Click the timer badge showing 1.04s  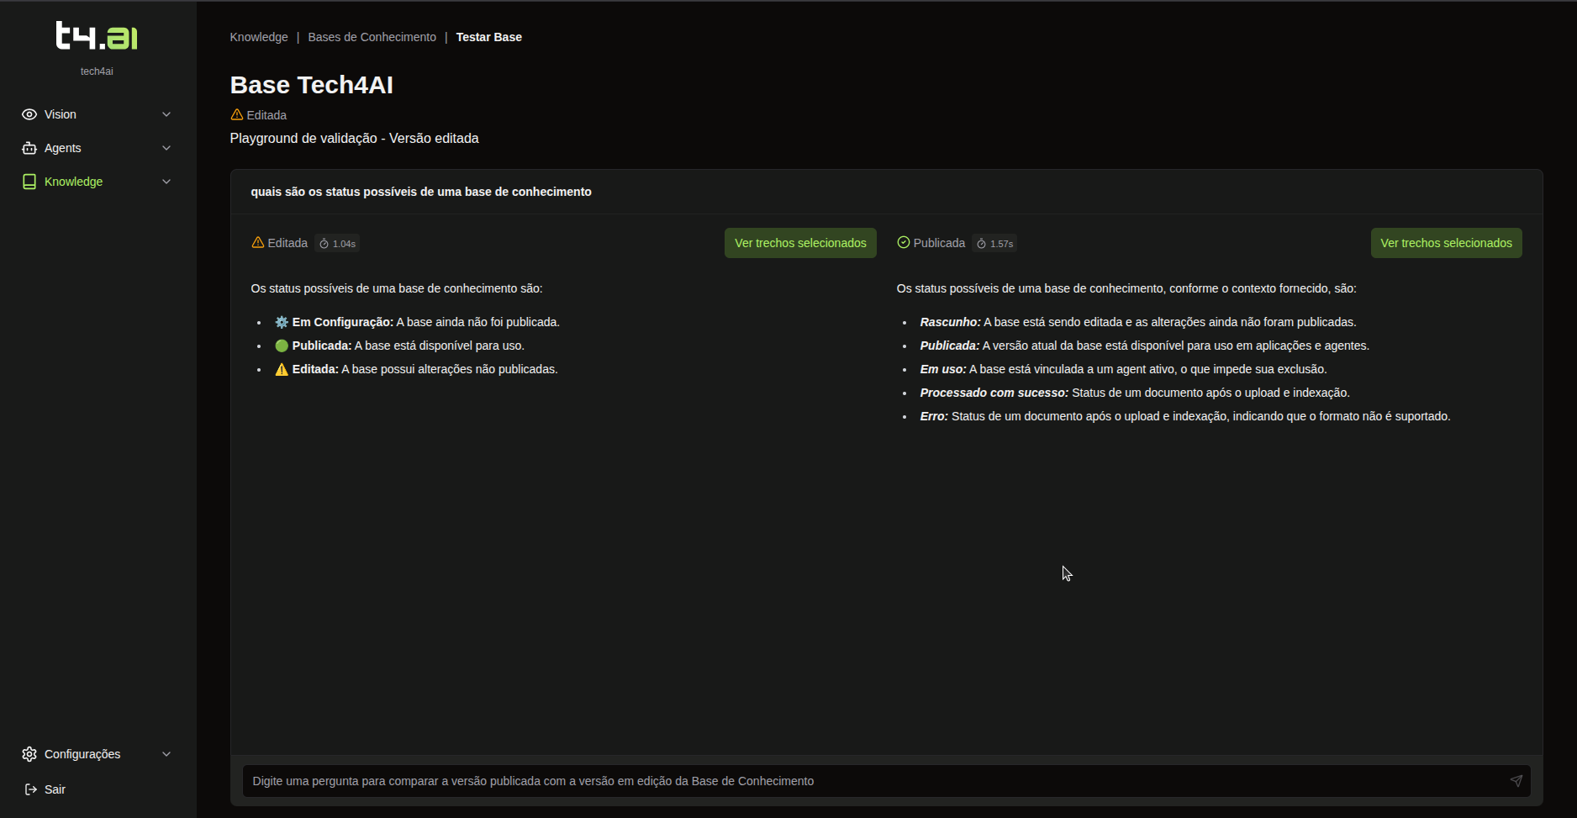[x=337, y=243]
